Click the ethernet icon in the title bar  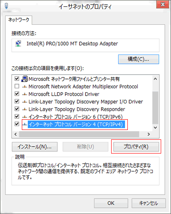(x=6, y=6)
